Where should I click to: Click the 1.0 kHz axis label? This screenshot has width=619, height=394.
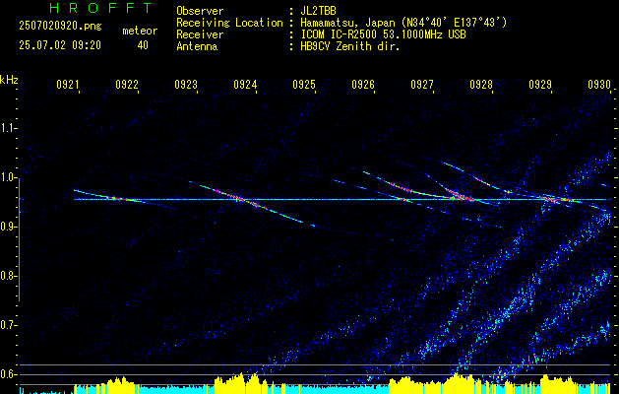click(8, 177)
